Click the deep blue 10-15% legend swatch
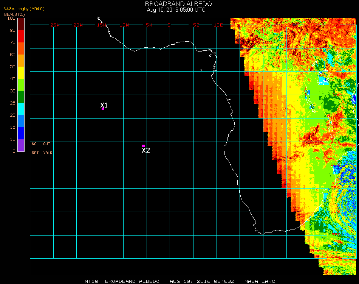This screenshot has height=284, width=359. click(21, 133)
